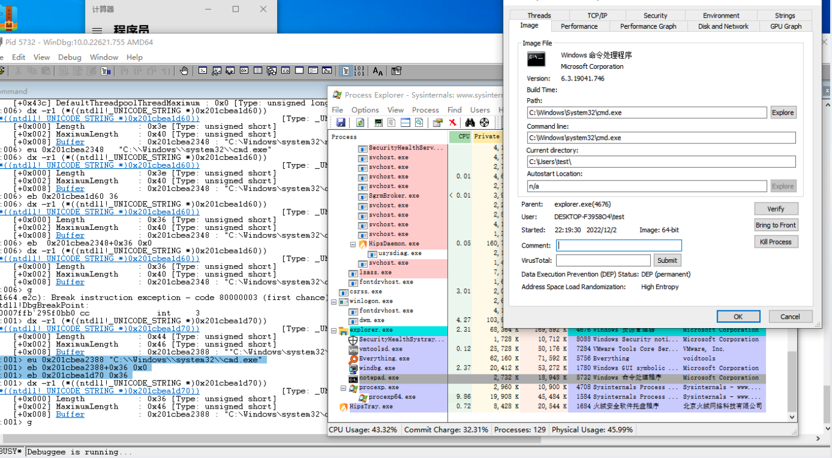Click the crosshair Find Window's Process icon
This screenshot has height=458, width=832.
point(484,123)
